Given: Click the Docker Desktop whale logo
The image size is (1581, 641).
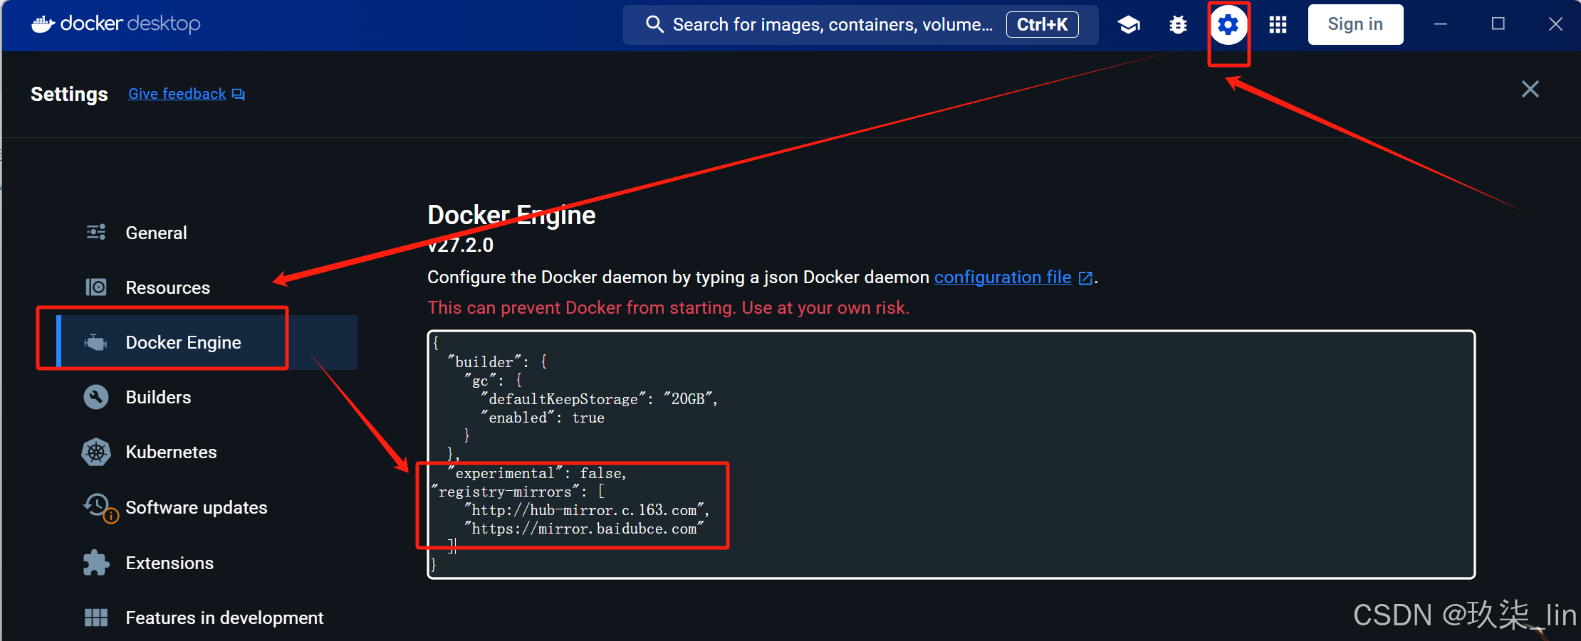Looking at the screenshot, I should click(43, 24).
